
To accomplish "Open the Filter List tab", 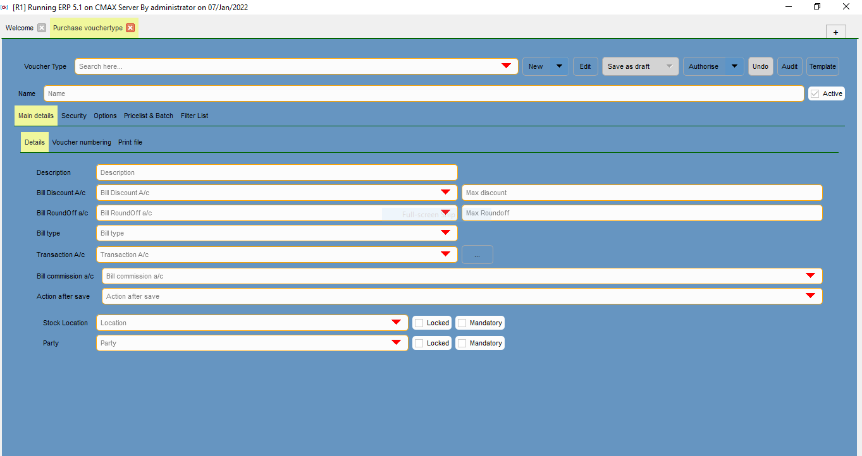I will tap(194, 116).
